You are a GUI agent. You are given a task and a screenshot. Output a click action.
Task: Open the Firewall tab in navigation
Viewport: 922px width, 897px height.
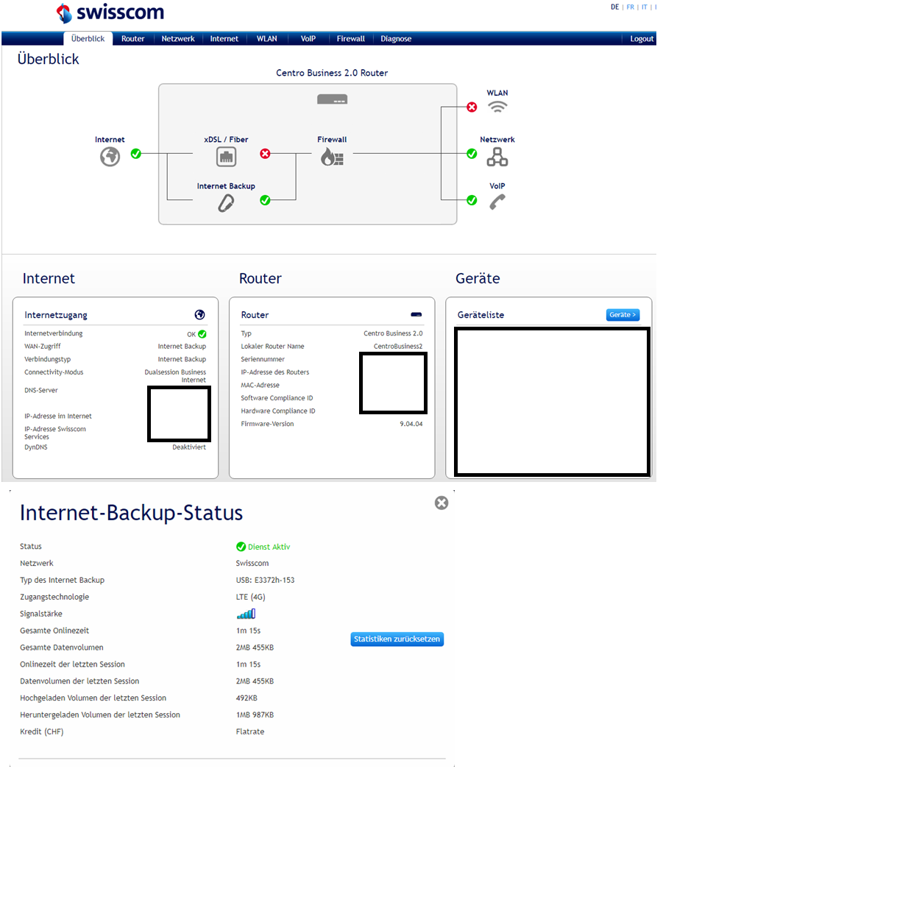pos(350,39)
